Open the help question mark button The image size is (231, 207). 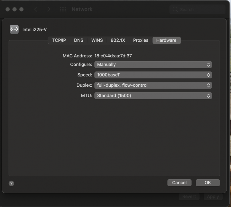point(11,184)
